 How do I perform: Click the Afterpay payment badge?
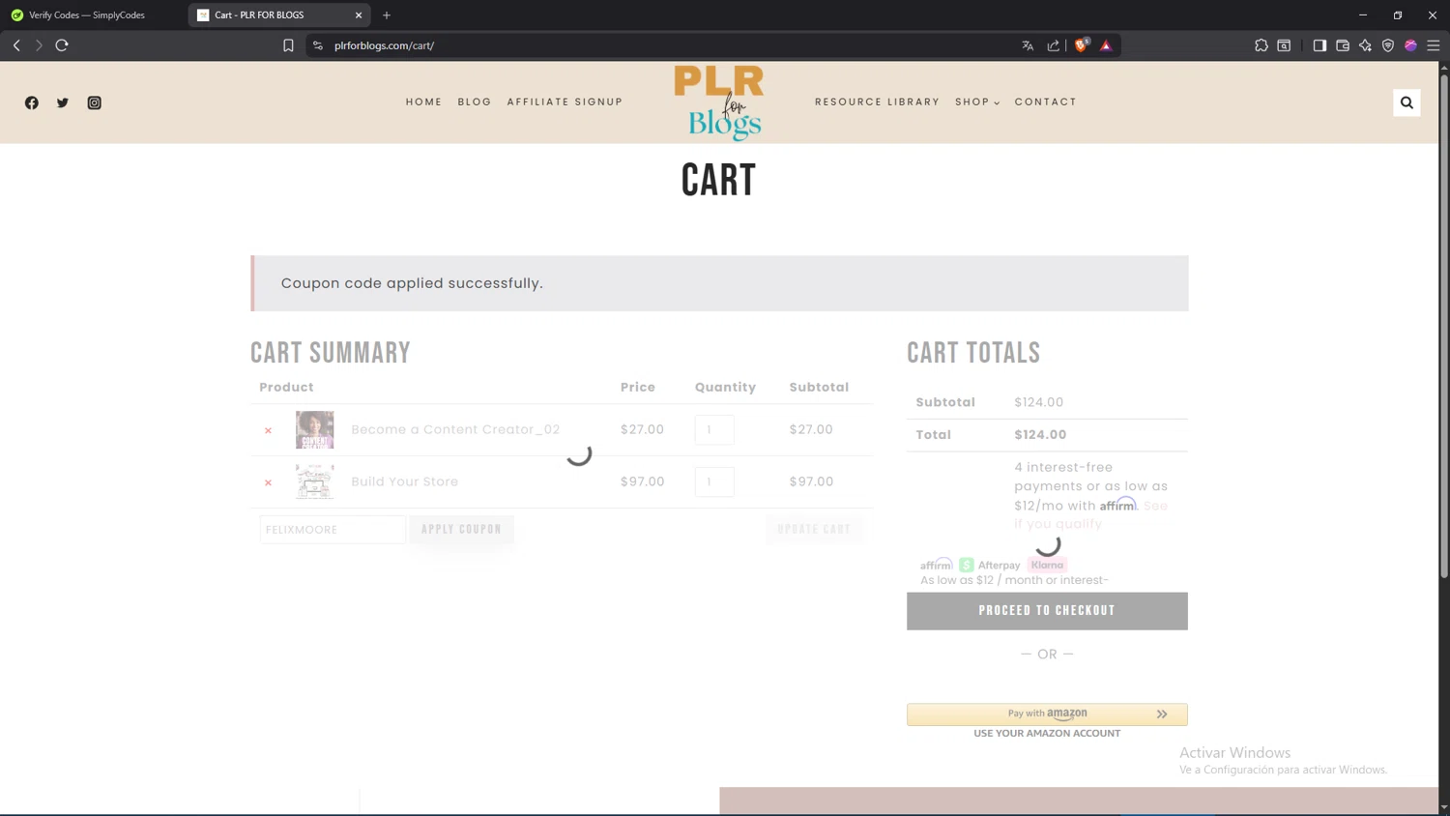pos(990,565)
